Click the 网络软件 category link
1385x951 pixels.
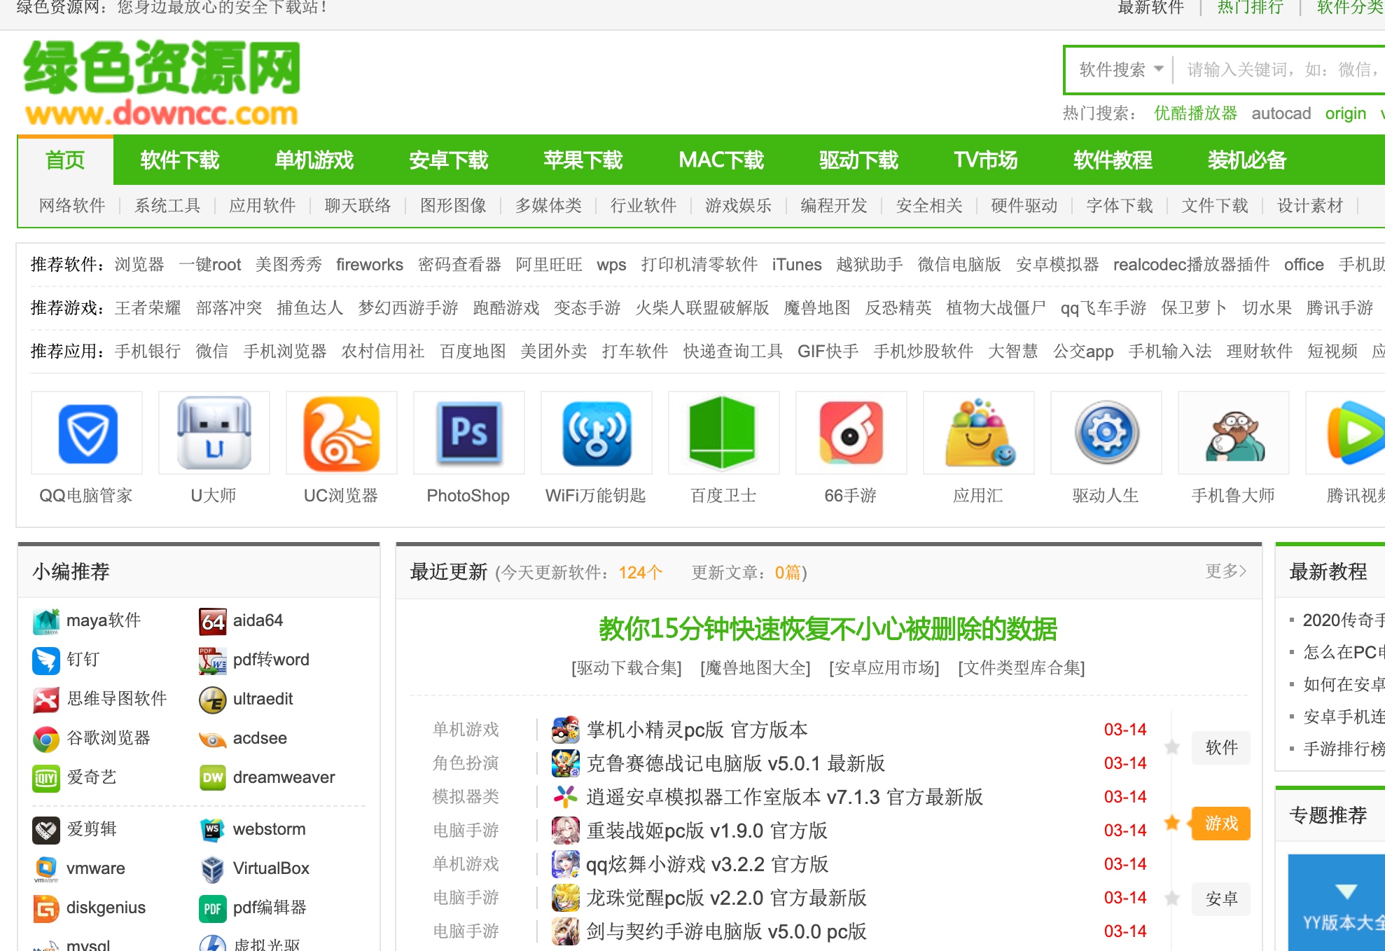pyautogui.click(x=72, y=205)
